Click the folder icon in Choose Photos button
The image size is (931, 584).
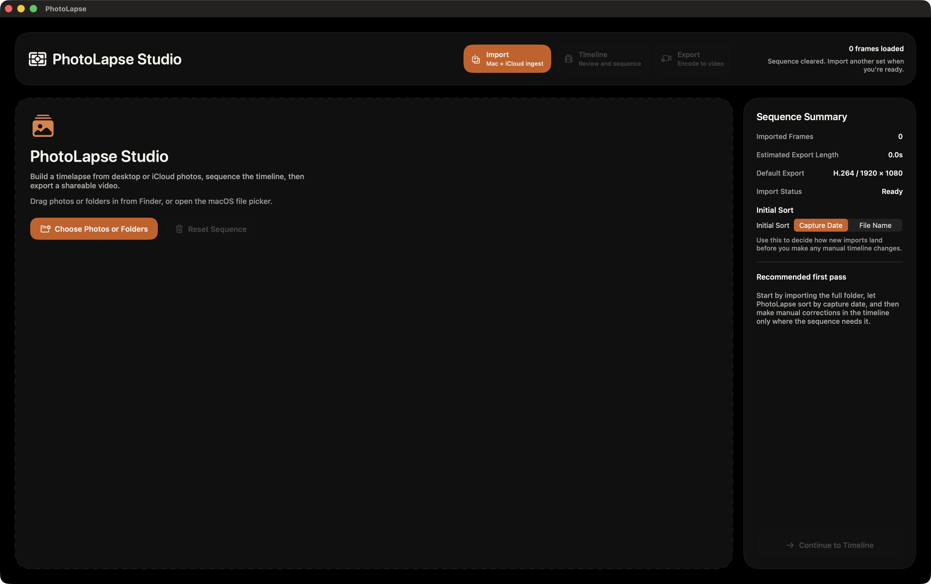[x=46, y=229]
